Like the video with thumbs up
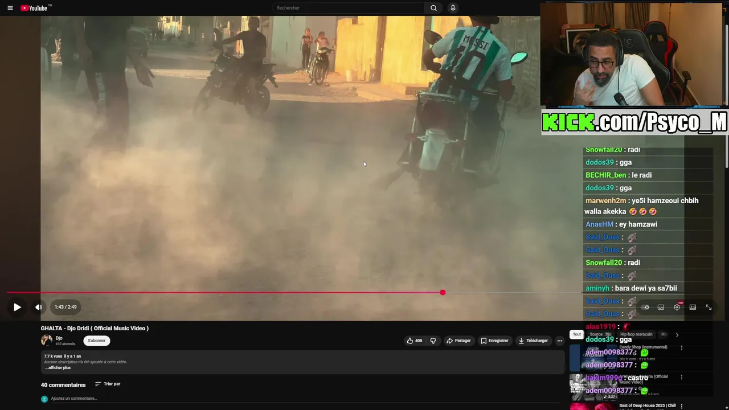729x410 pixels. pyautogui.click(x=414, y=341)
